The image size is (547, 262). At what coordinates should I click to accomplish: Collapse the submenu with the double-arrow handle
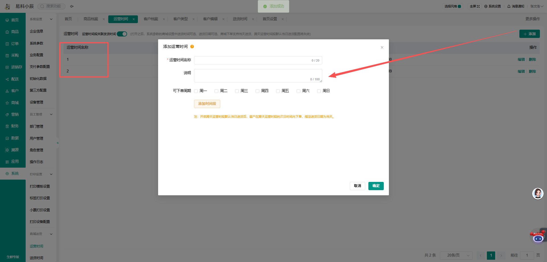(58, 143)
